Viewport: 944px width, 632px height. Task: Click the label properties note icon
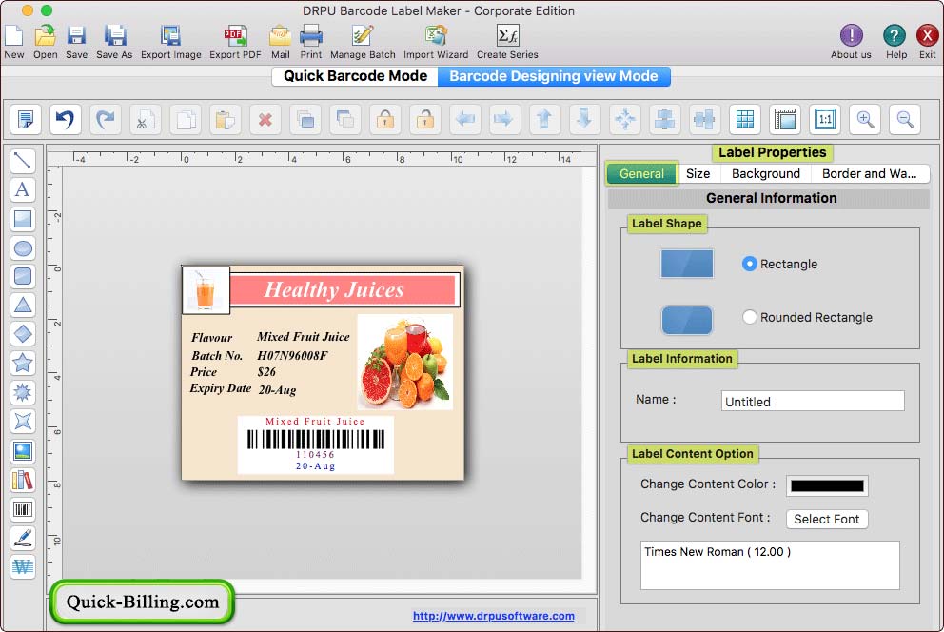click(26, 119)
